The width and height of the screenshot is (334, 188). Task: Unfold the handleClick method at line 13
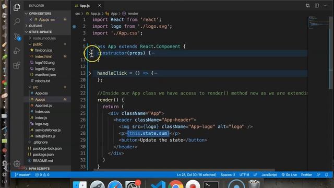tap(90, 73)
